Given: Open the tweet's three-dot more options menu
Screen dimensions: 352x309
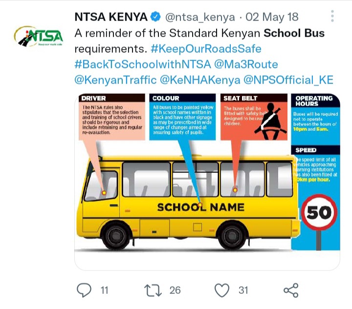Looking at the screenshot, I should [332, 16].
